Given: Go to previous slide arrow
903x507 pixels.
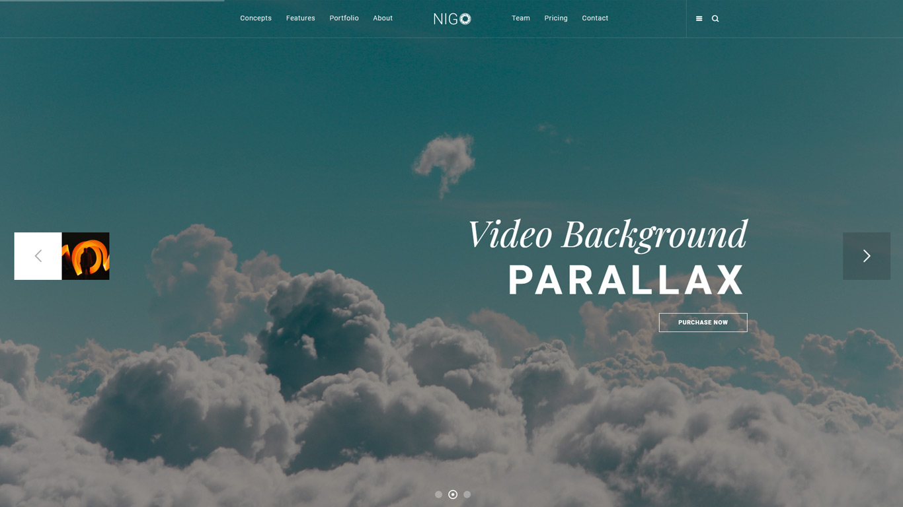Looking at the screenshot, I should 38,256.
